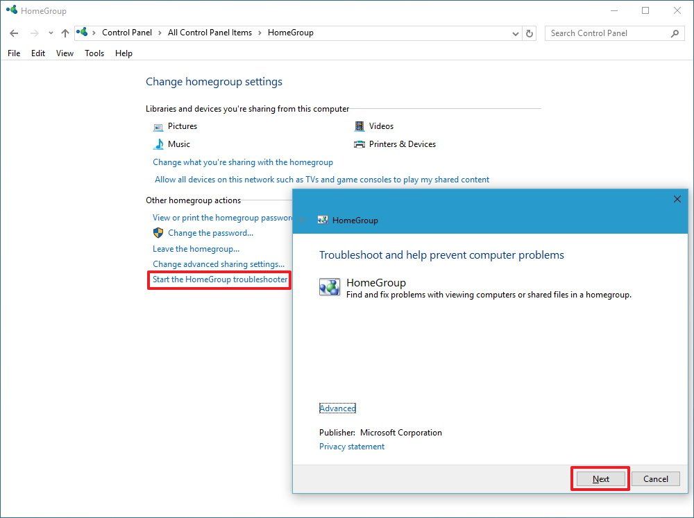The height and width of the screenshot is (518, 694).
Task: Open the recent locations dropdown arrow
Action: (x=51, y=33)
